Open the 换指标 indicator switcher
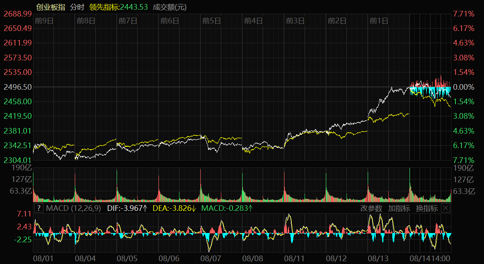484x264 pixels. [426, 208]
